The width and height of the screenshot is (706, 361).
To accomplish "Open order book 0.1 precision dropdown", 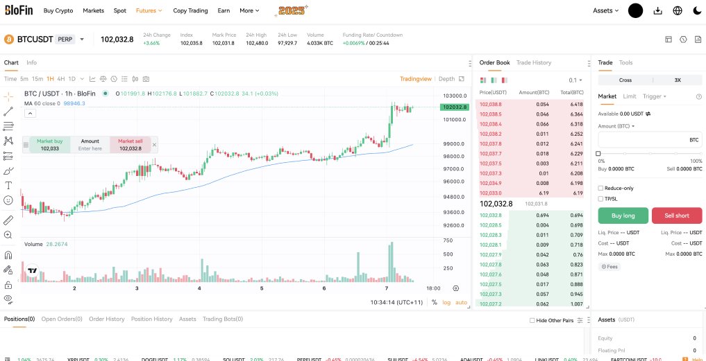I will pos(575,80).
